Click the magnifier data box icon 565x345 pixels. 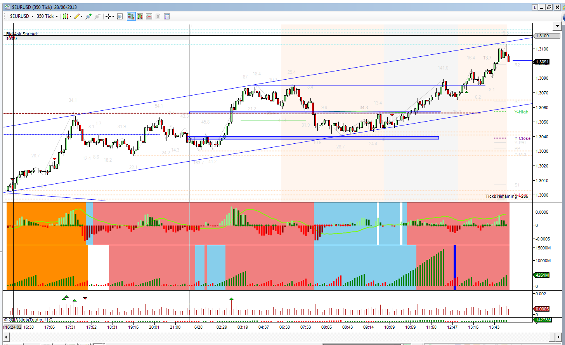(x=120, y=16)
